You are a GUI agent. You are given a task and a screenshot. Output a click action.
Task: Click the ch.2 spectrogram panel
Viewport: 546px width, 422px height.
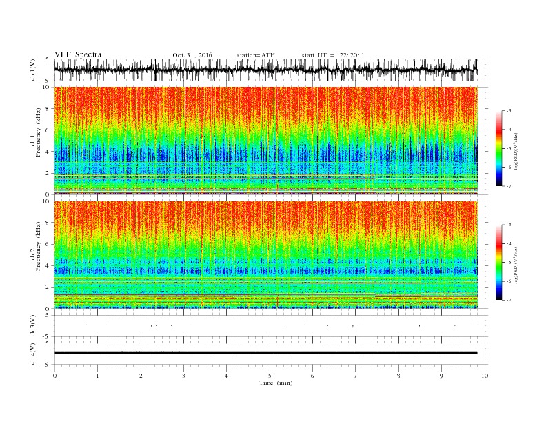(x=266, y=255)
